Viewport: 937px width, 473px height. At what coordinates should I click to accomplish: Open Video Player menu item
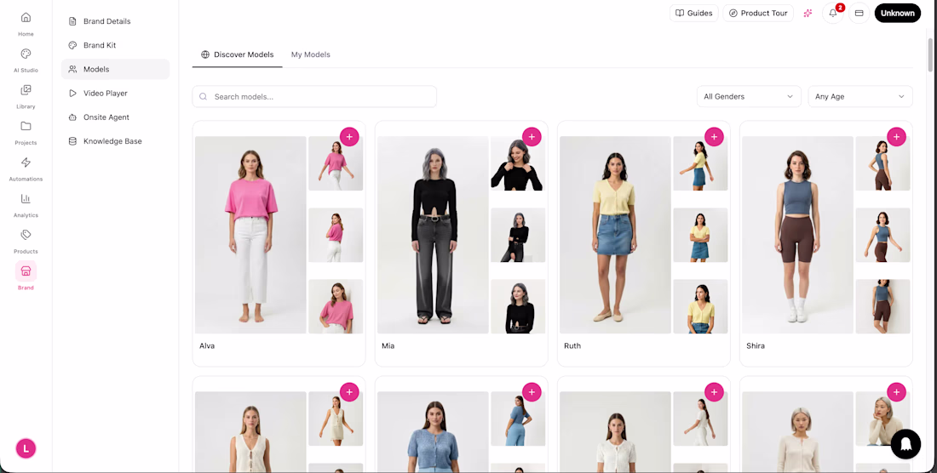point(115,93)
